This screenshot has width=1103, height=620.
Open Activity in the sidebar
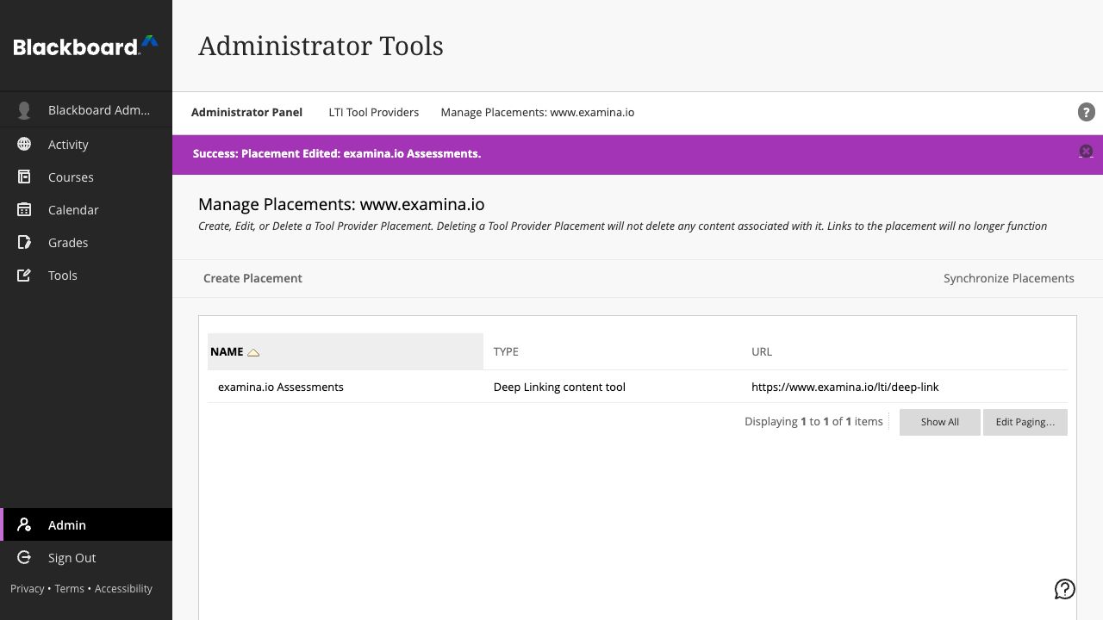(68, 144)
